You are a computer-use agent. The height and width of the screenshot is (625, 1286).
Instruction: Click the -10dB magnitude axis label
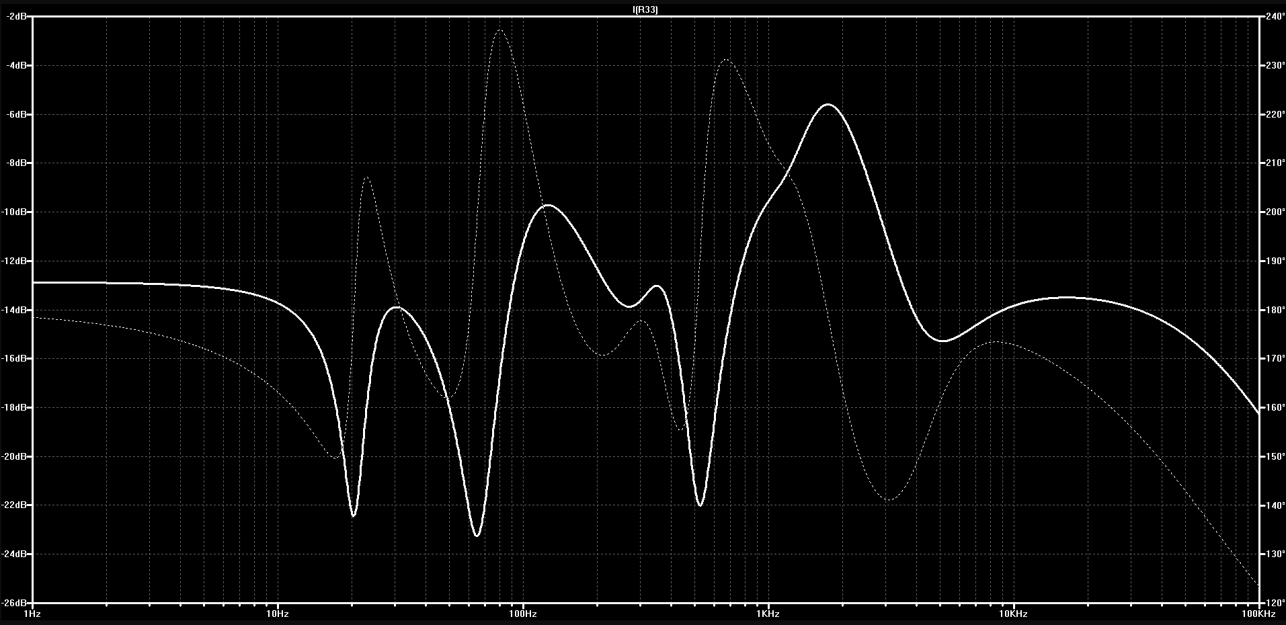click(x=14, y=212)
